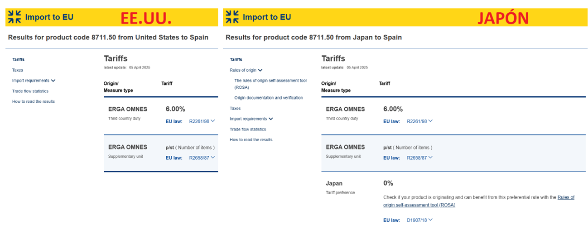This screenshot has height=225, width=588.
Task: Open How to read the results, United States sidebar
Action: click(34, 101)
